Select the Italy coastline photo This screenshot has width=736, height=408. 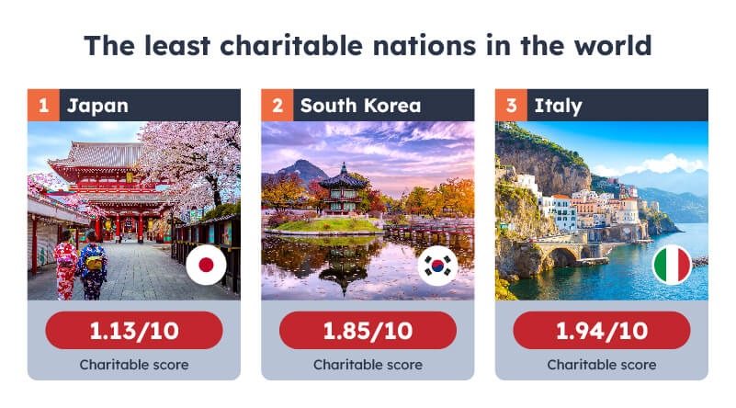(x=601, y=210)
